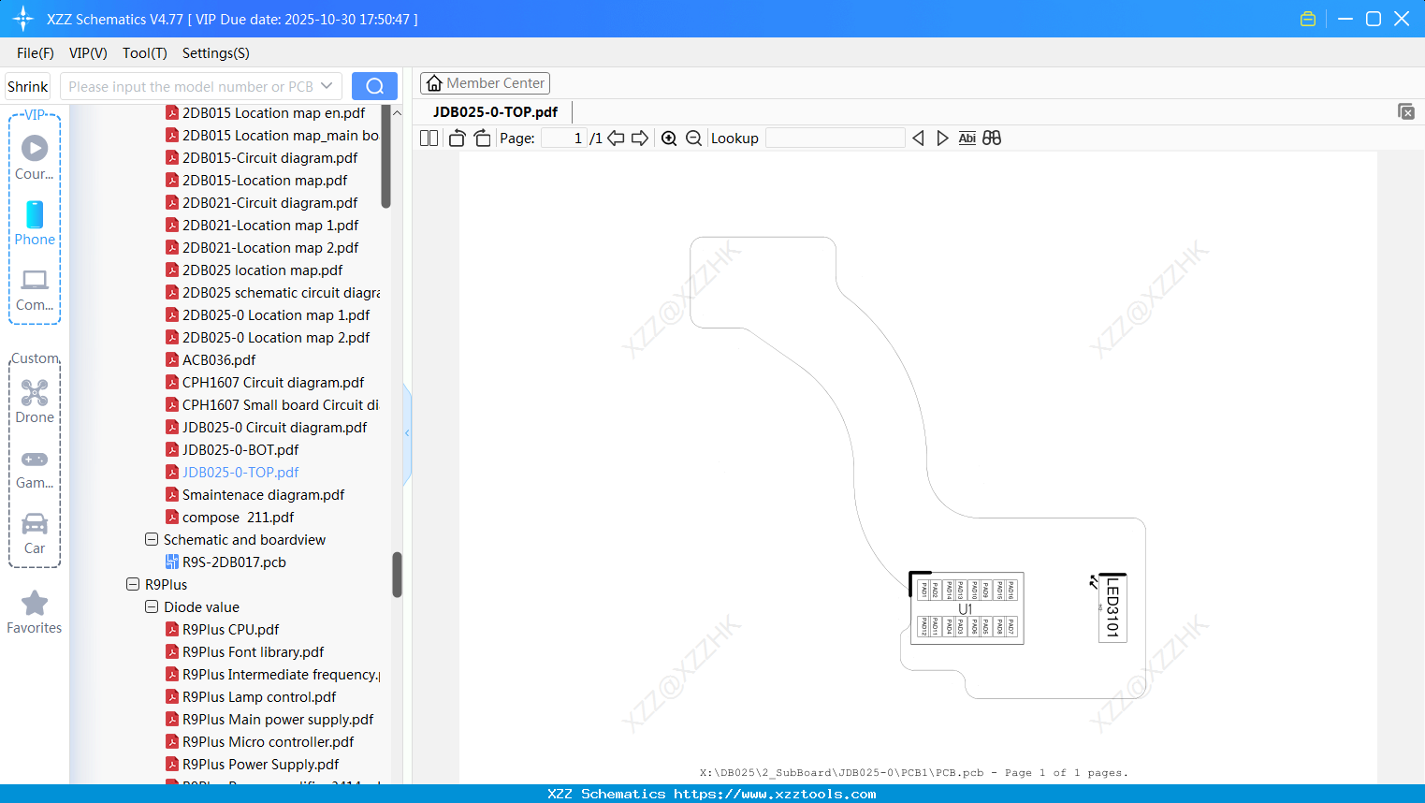The width and height of the screenshot is (1425, 803).
Task: Open the File(F) menu
Action: (x=36, y=53)
